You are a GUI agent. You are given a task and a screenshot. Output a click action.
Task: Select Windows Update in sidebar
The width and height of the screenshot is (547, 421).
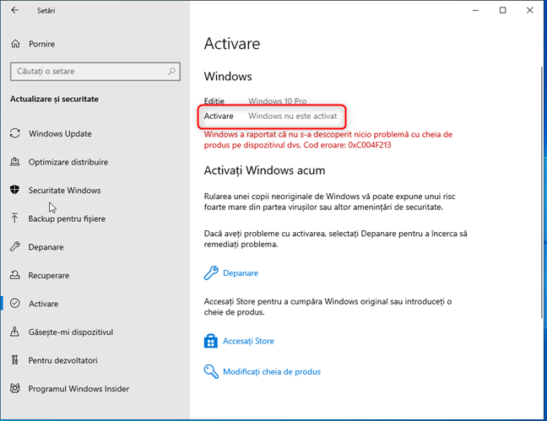tap(60, 133)
